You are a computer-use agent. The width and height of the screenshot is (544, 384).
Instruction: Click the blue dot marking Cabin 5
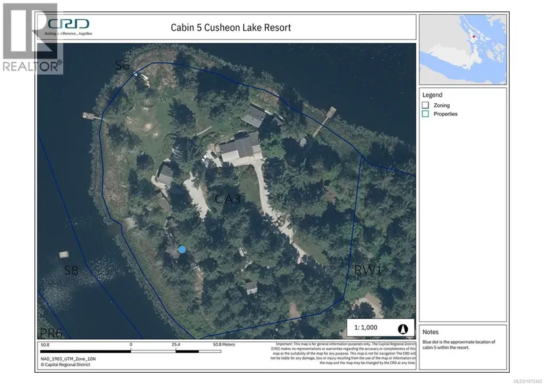(x=182, y=250)
